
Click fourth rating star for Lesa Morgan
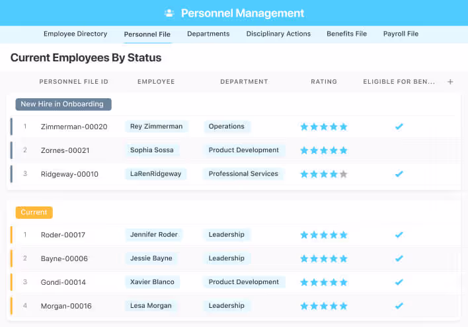tap(334, 306)
